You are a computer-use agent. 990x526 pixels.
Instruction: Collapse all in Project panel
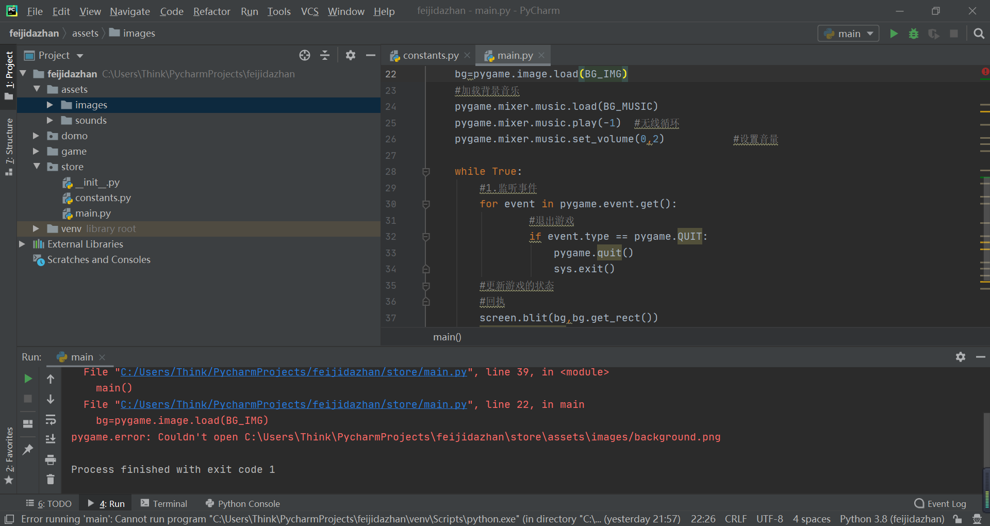pyautogui.click(x=325, y=55)
